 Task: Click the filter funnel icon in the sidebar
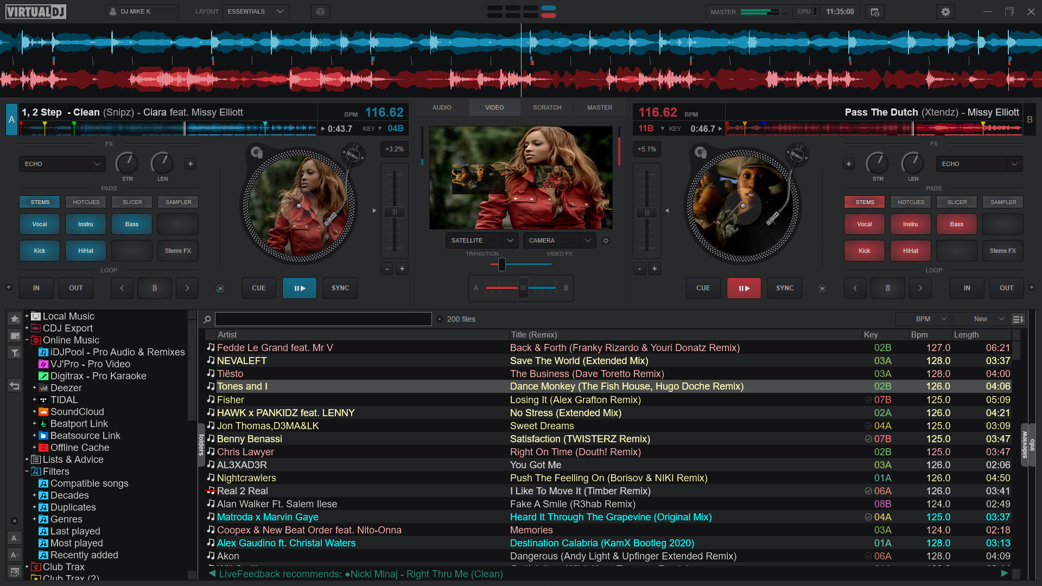pos(15,353)
